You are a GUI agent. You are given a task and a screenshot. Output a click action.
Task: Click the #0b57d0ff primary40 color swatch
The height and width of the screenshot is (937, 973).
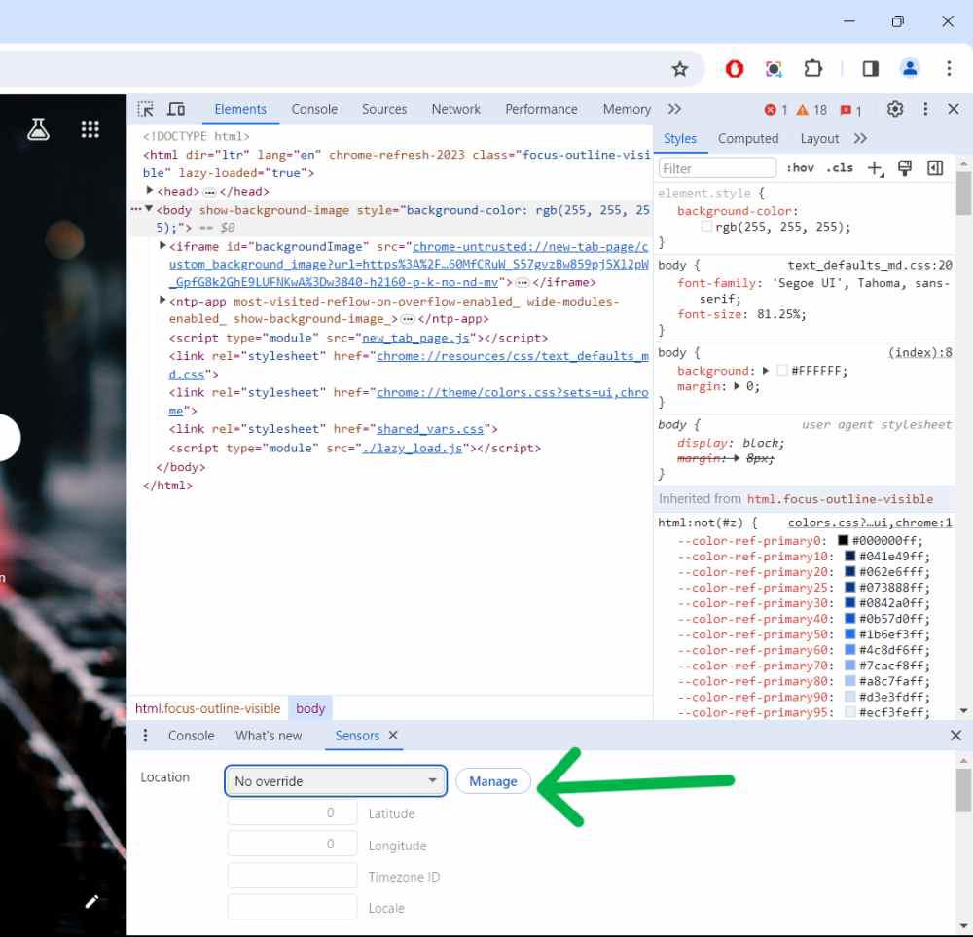click(849, 619)
